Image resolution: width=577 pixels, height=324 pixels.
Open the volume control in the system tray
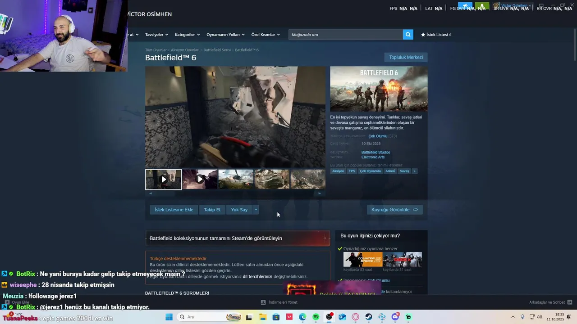point(540,317)
